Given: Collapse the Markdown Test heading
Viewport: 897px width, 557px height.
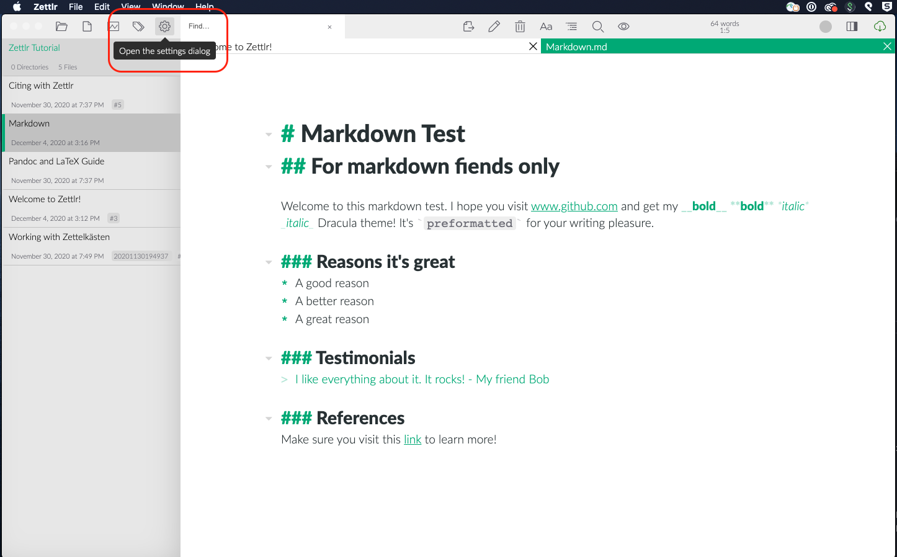Looking at the screenshot, I should tap(269, 135).
